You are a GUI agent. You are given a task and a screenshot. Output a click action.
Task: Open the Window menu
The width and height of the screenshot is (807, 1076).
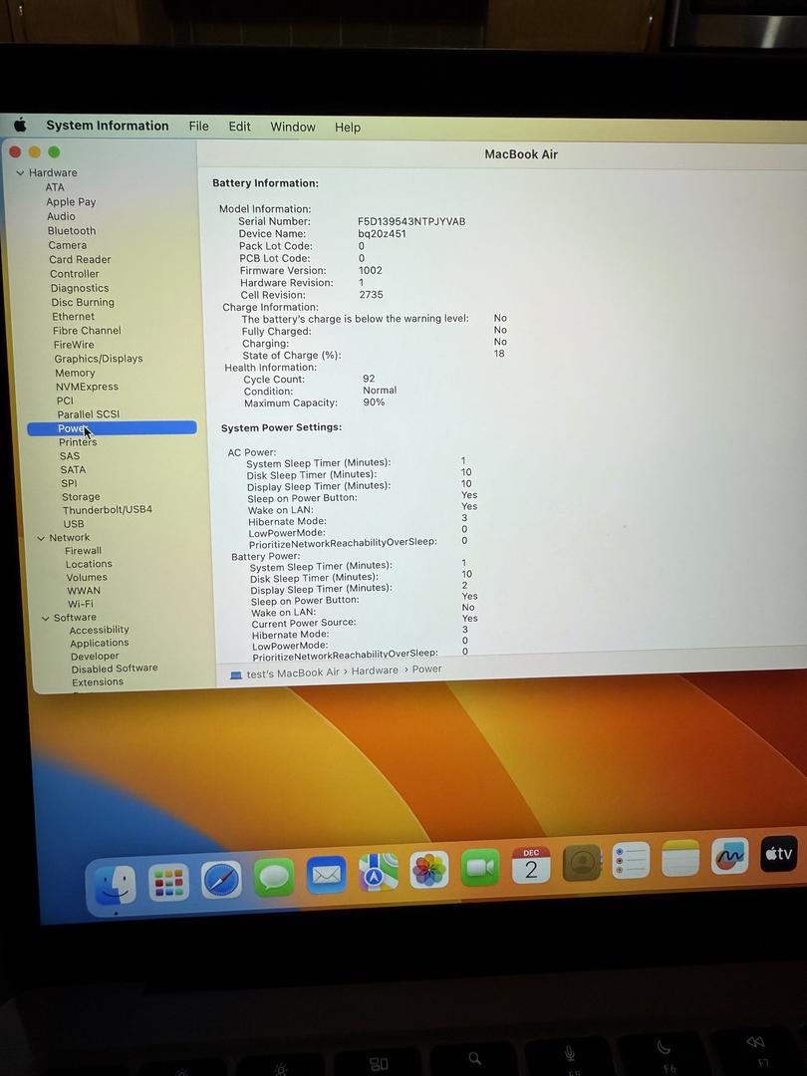pyautogui.click(x=293, y=128)
